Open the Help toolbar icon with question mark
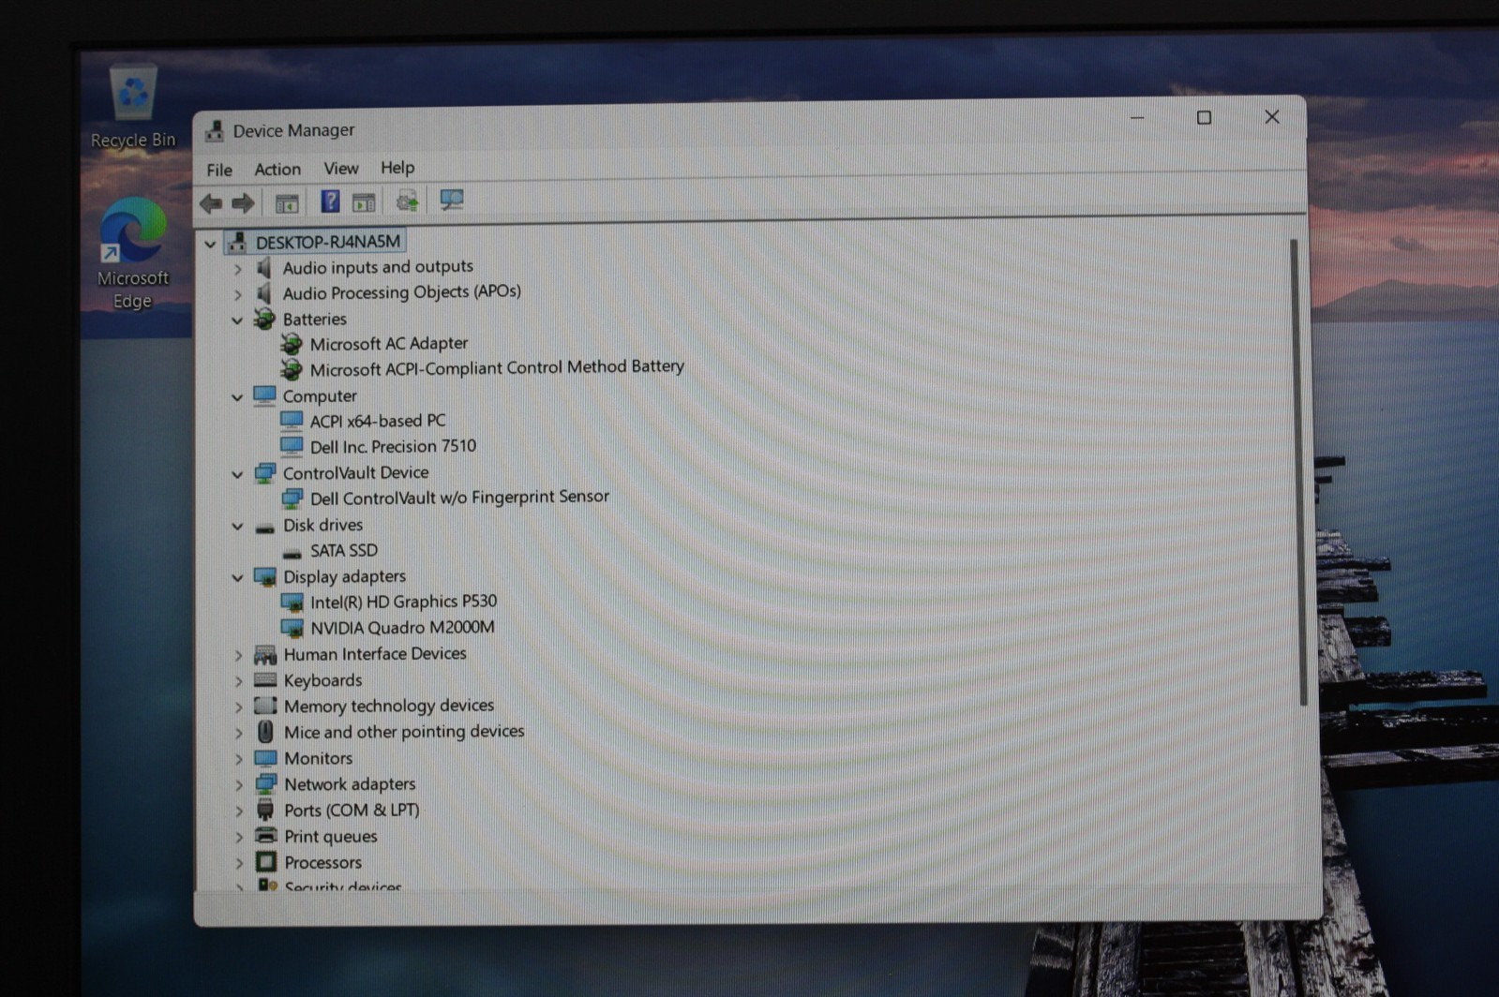1499x997 pixels. pos(330,201)
